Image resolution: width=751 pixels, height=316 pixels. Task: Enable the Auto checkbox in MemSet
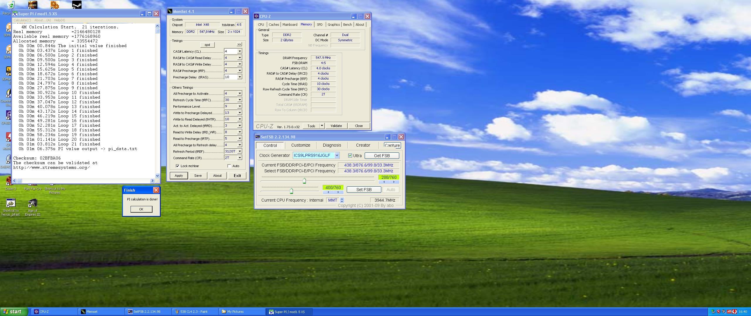[x=229, y=166]
